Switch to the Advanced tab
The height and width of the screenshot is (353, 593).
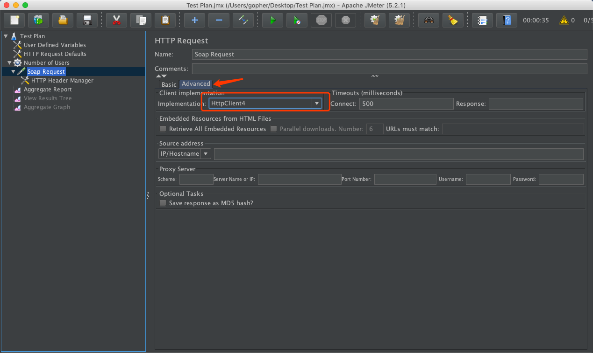point(196,84)
